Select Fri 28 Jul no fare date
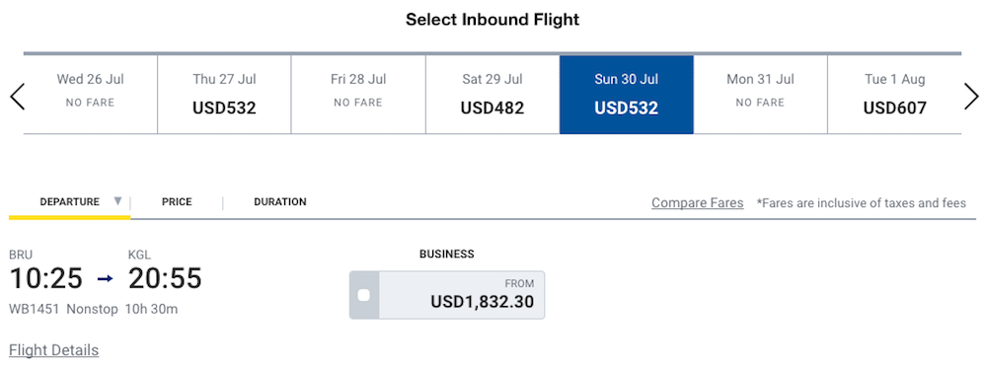Viewport: 987px width, 371px height. point(358,95)
